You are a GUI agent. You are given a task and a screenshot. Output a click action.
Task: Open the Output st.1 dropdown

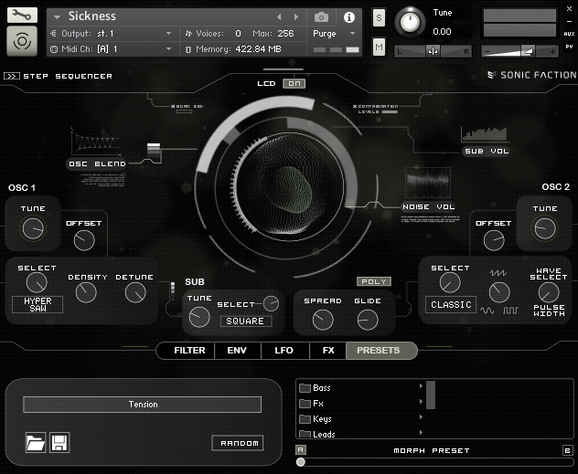click(110, 33)
